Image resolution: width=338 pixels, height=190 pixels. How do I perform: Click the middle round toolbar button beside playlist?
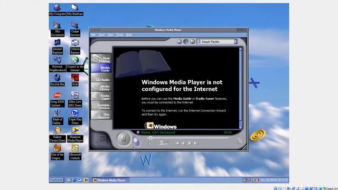click(x=186, y=41)
